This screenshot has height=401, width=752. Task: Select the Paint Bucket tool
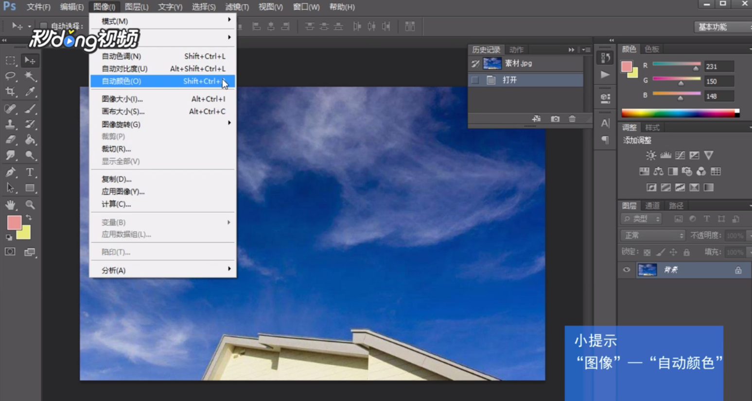(x=30, y=140)
